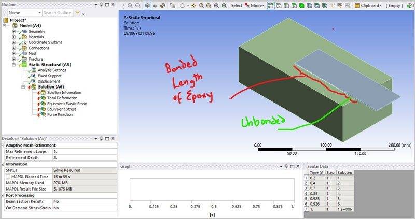
Task: Click the first magnifier icon in toolbar
Action: [x=130, y=5]
